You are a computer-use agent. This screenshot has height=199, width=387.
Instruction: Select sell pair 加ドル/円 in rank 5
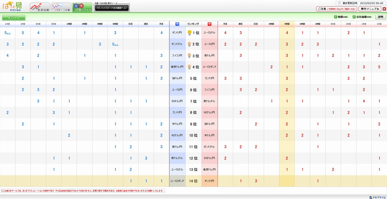[x=177, y=78]
